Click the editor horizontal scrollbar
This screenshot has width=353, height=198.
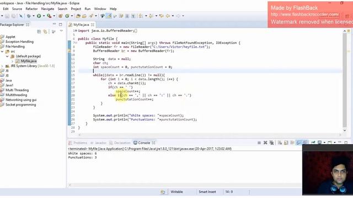pyautogui.click(x=210, y=135)
